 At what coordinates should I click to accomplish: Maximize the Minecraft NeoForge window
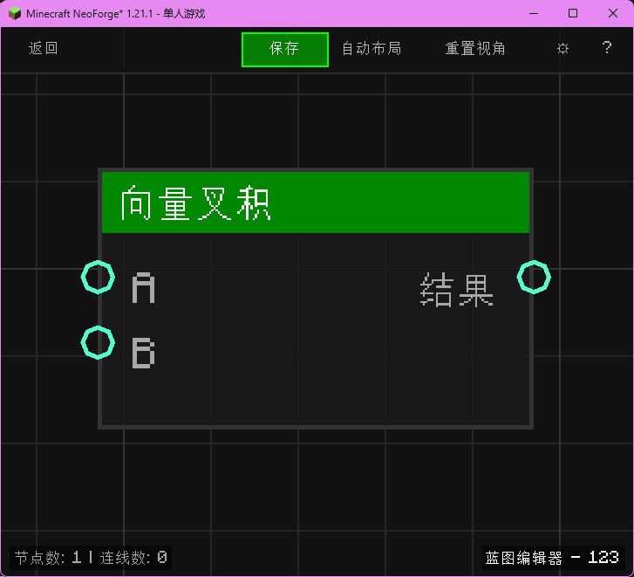click(x=573, y=13)
